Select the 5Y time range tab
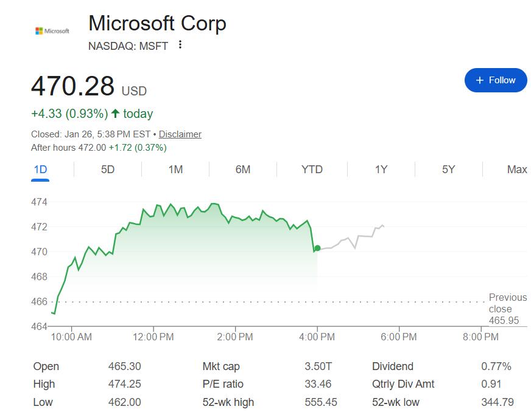This screenshot has height=412, width=531. pos(449,170)
